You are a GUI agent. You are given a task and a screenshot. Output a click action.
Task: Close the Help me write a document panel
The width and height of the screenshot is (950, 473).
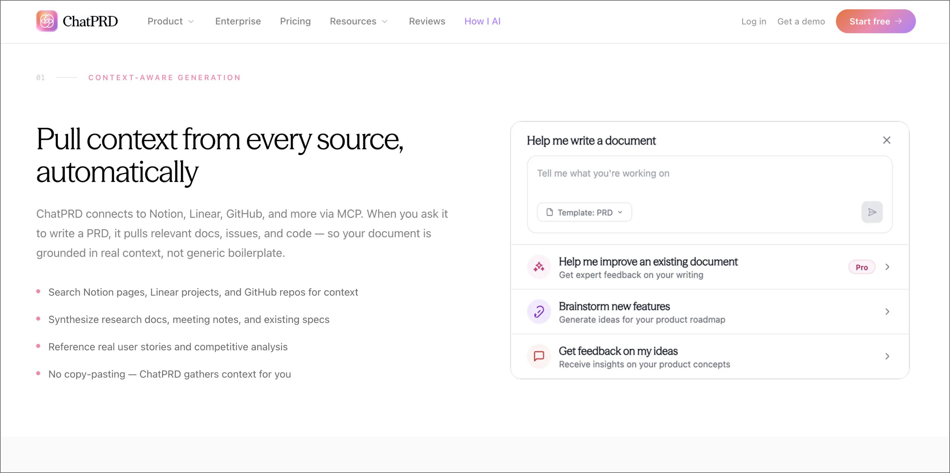coord(887,141)
